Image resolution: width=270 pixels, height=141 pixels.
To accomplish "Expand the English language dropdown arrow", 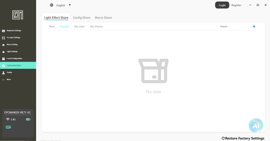I will (x=70, y=5).
